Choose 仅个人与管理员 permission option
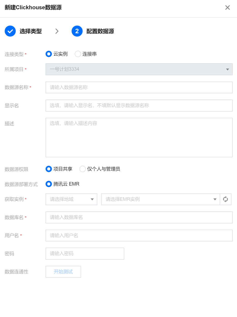Image resolution: width=237 pixels, height=317 pixels. (x=83, y=169)
